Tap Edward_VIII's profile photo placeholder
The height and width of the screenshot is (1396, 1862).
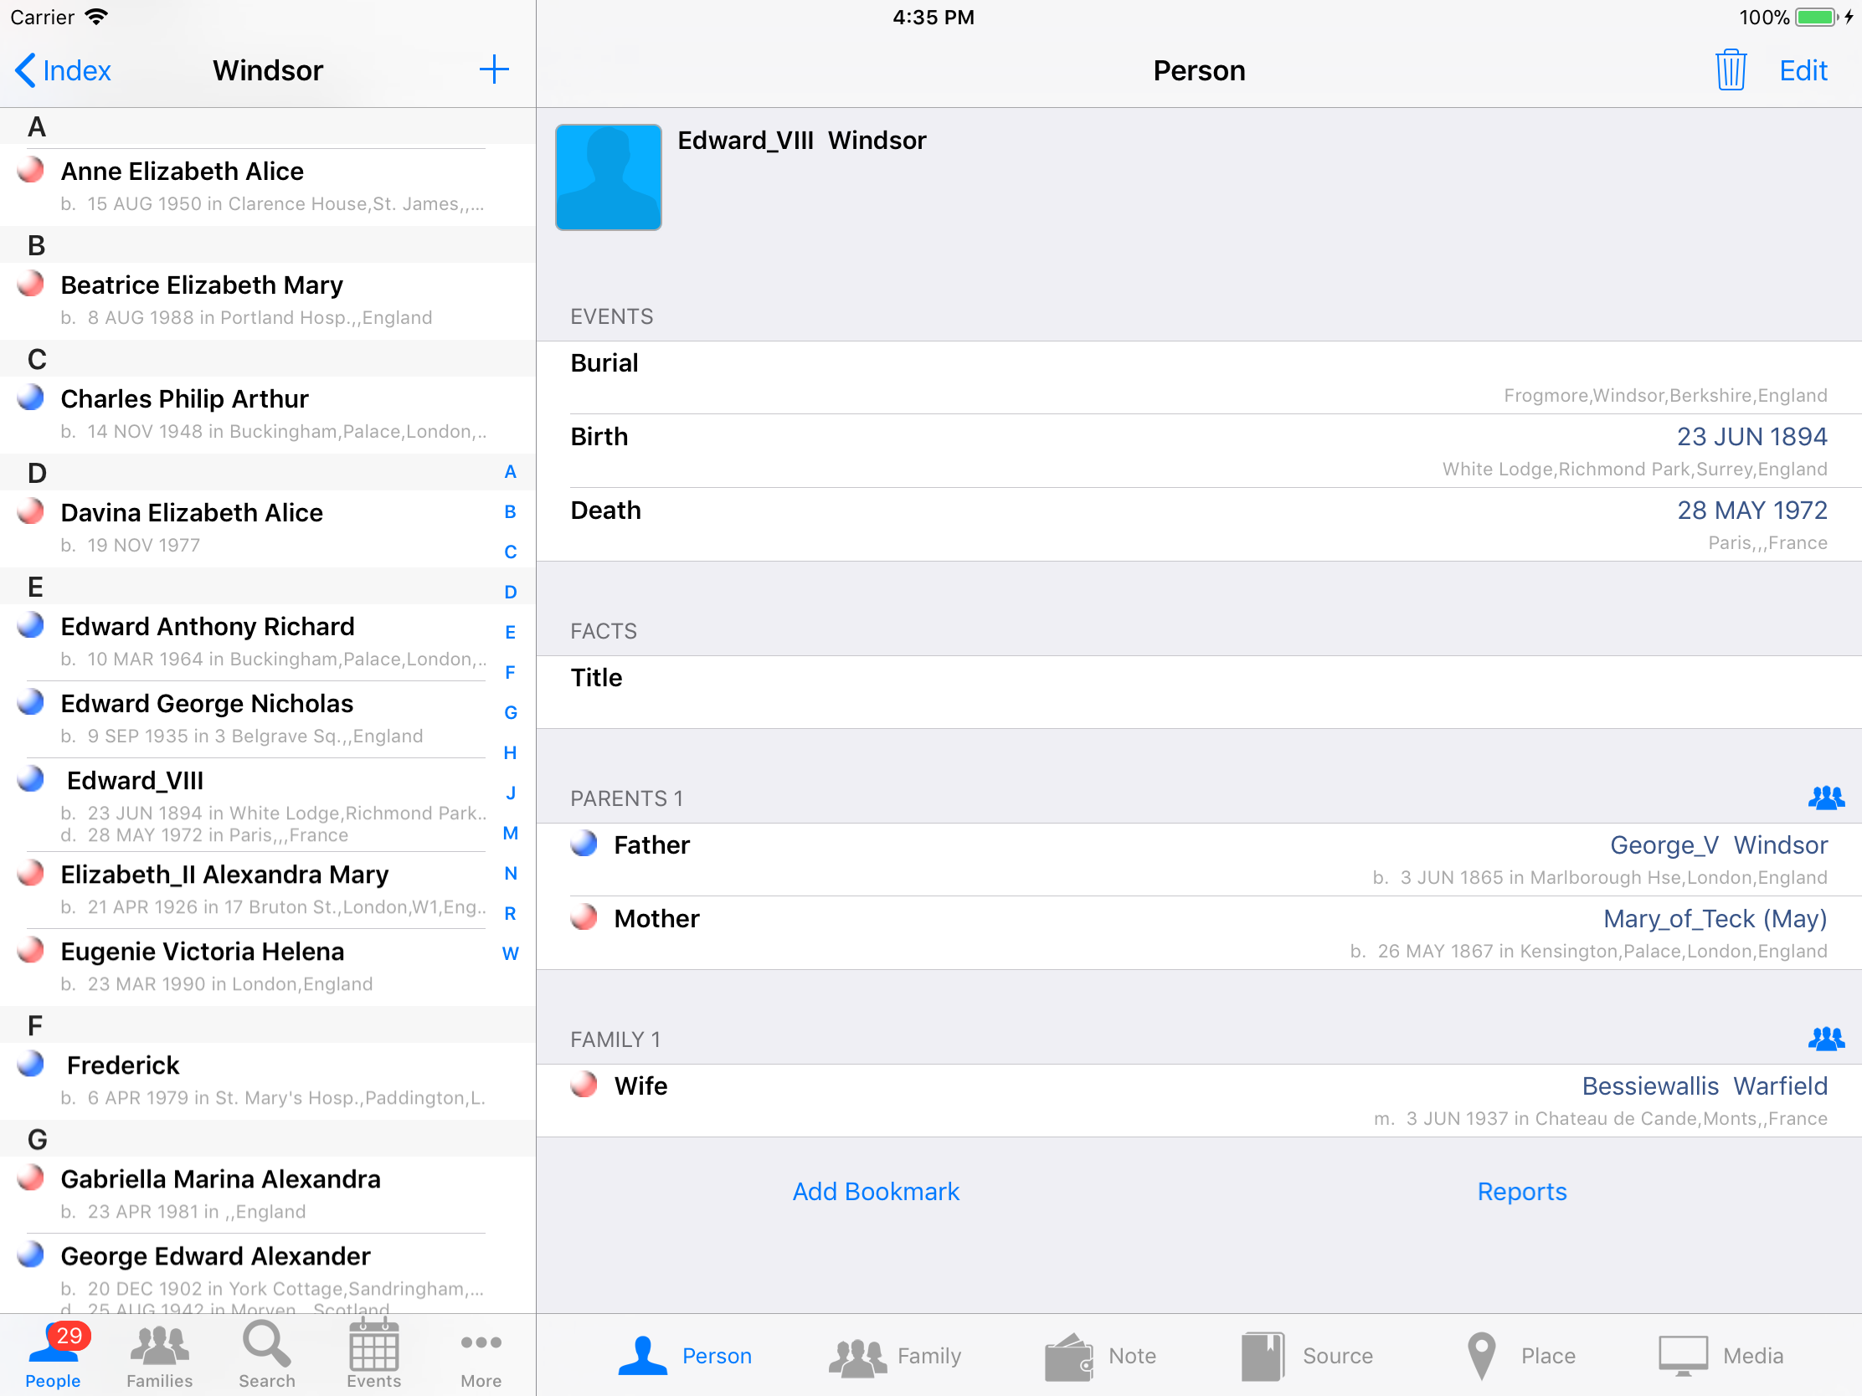[608, 177]
